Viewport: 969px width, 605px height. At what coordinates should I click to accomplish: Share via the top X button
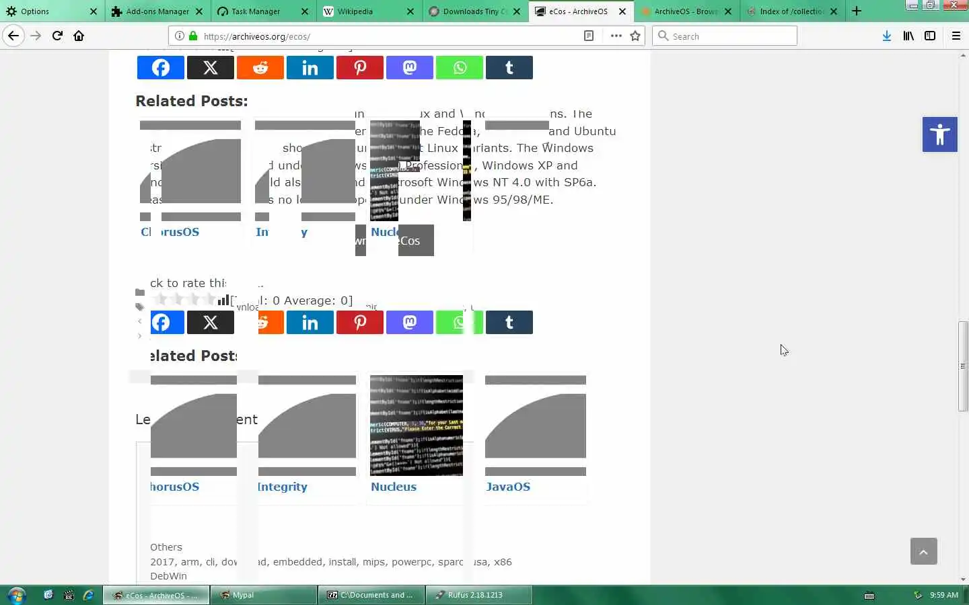point(211,67)
